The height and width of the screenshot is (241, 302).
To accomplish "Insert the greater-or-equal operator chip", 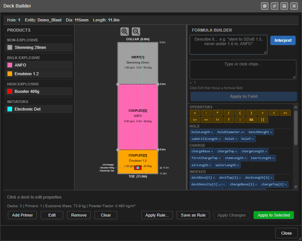I will [285, 113].
